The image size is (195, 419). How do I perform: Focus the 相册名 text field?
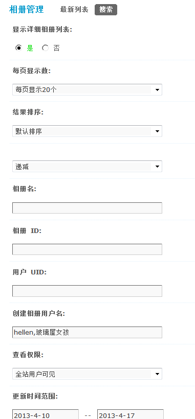pyautogui.click(x=87, y=208)
